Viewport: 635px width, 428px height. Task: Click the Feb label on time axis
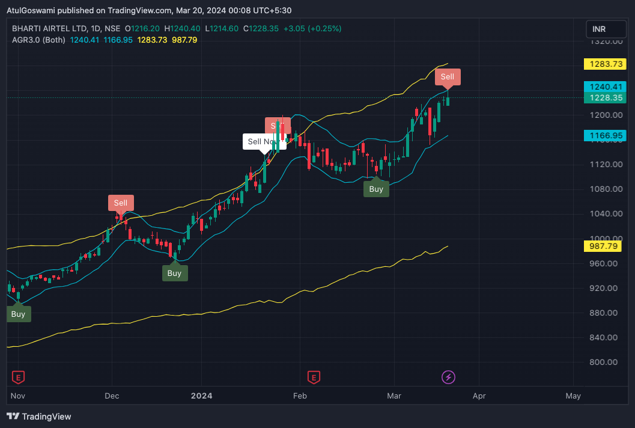300,396
